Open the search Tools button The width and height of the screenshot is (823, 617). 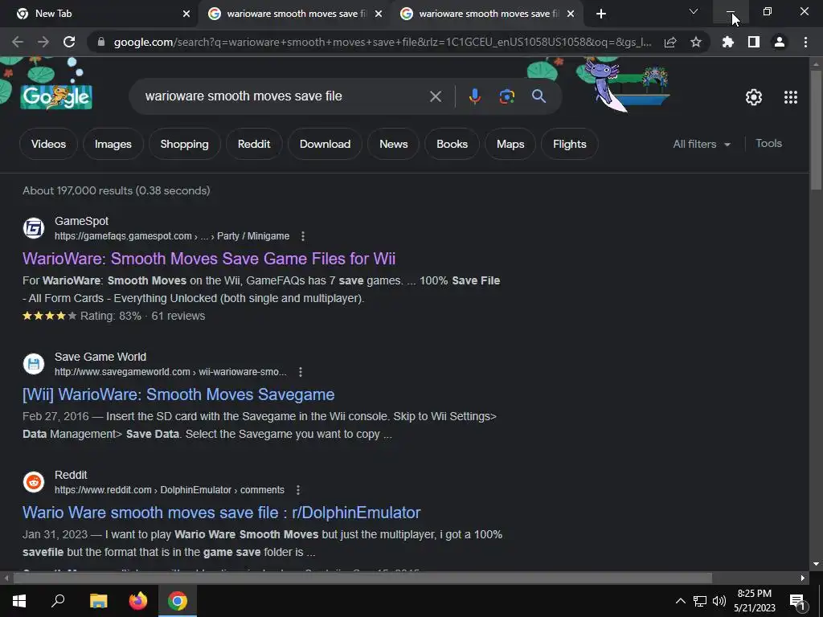pos(768,143)
